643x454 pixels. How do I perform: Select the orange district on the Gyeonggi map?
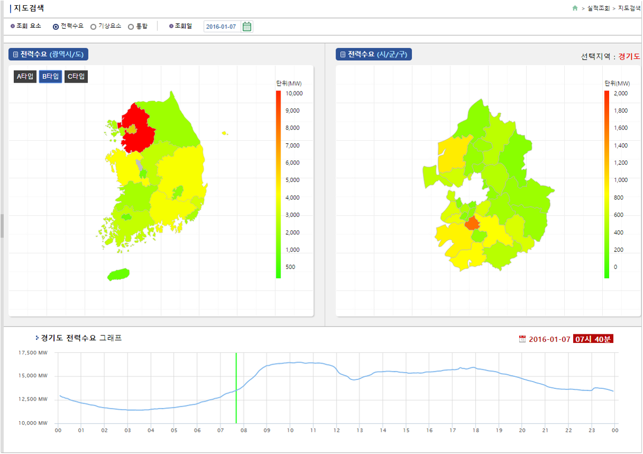click(x=472, y=223)
